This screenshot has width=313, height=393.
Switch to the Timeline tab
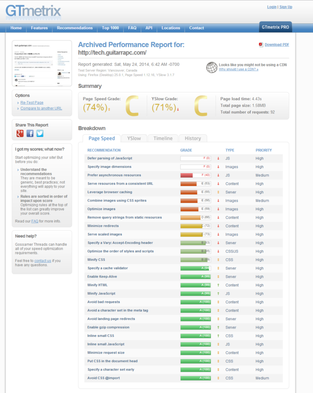point(163,139)
